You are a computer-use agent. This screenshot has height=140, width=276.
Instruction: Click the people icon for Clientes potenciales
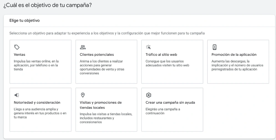click(82, 47)
